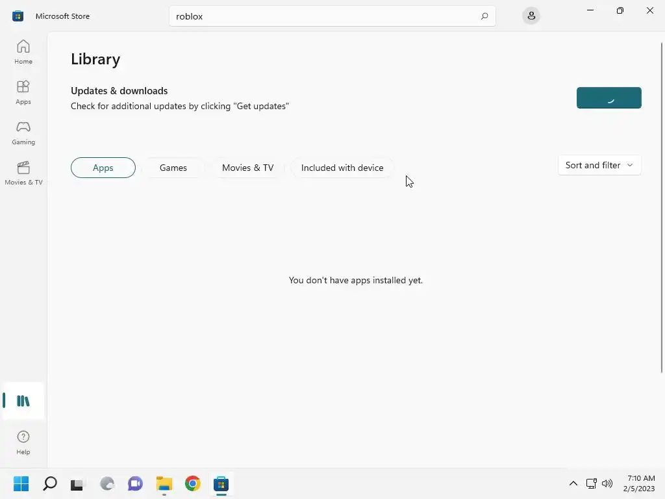Open Task View on taskbar

pos(78,483)
